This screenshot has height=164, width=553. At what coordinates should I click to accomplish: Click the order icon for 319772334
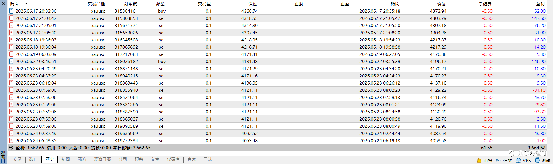[x=11, y=140]
